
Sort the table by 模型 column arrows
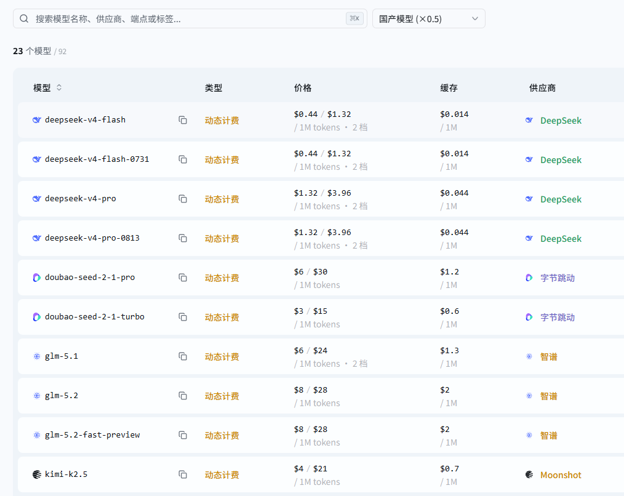pos(59,87)
